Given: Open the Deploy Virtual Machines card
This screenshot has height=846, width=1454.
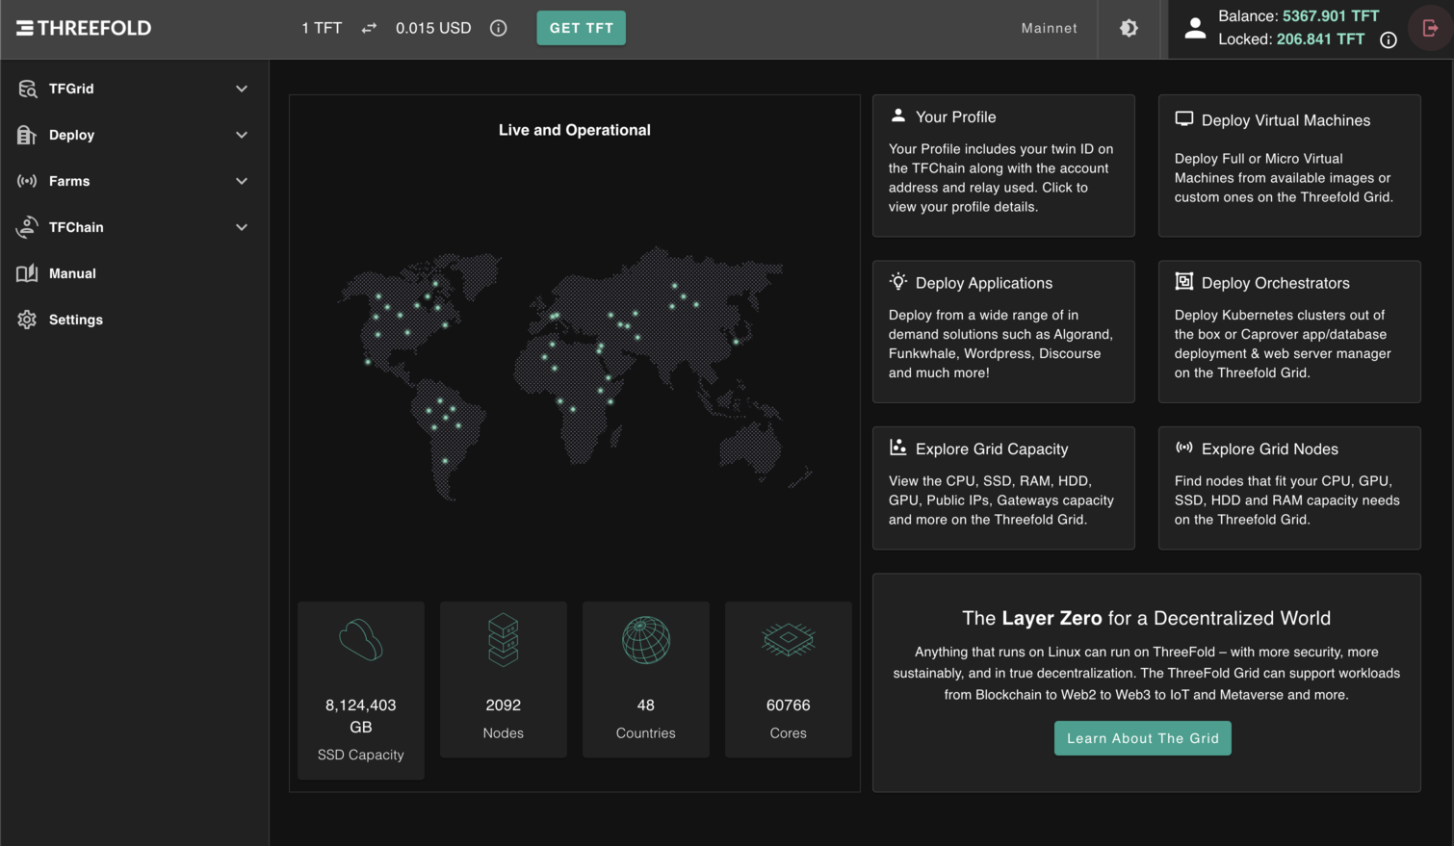Looking at the screenshot, I should coord(1289,166).
